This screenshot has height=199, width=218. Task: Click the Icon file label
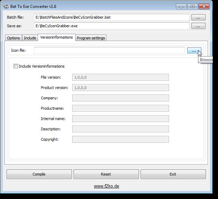click(x=18, y=50)
